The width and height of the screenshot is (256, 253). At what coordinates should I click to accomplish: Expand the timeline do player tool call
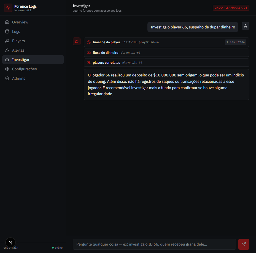tap(166, 42)
